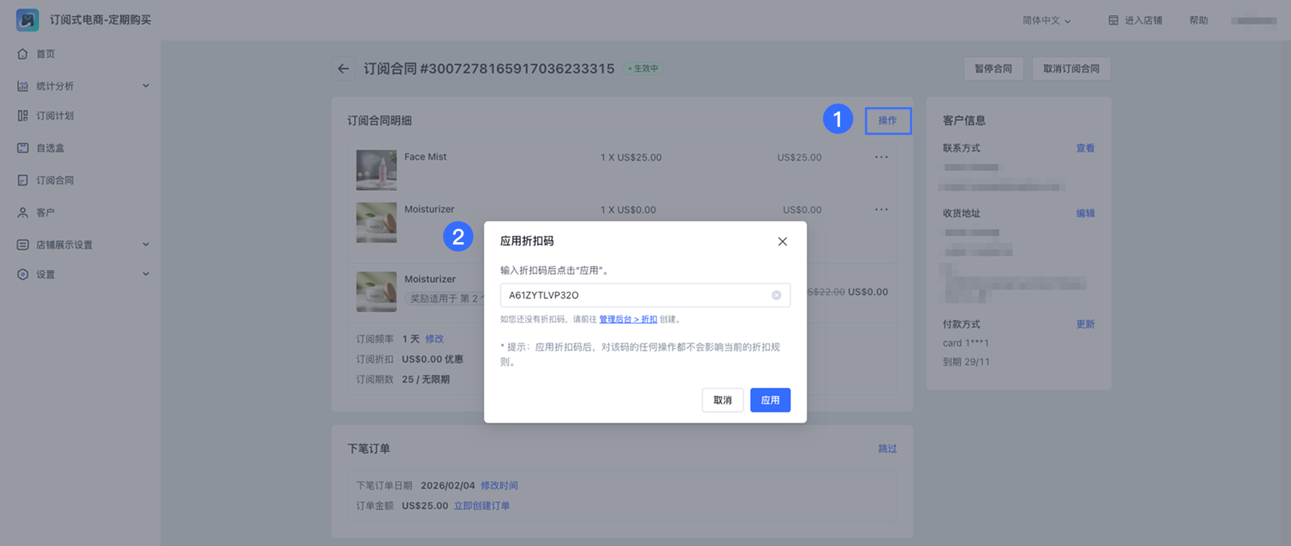This screenshot has width=1291, height=546.
Task: Click the Face Mist product thumbnail
Action: point(377,170)
